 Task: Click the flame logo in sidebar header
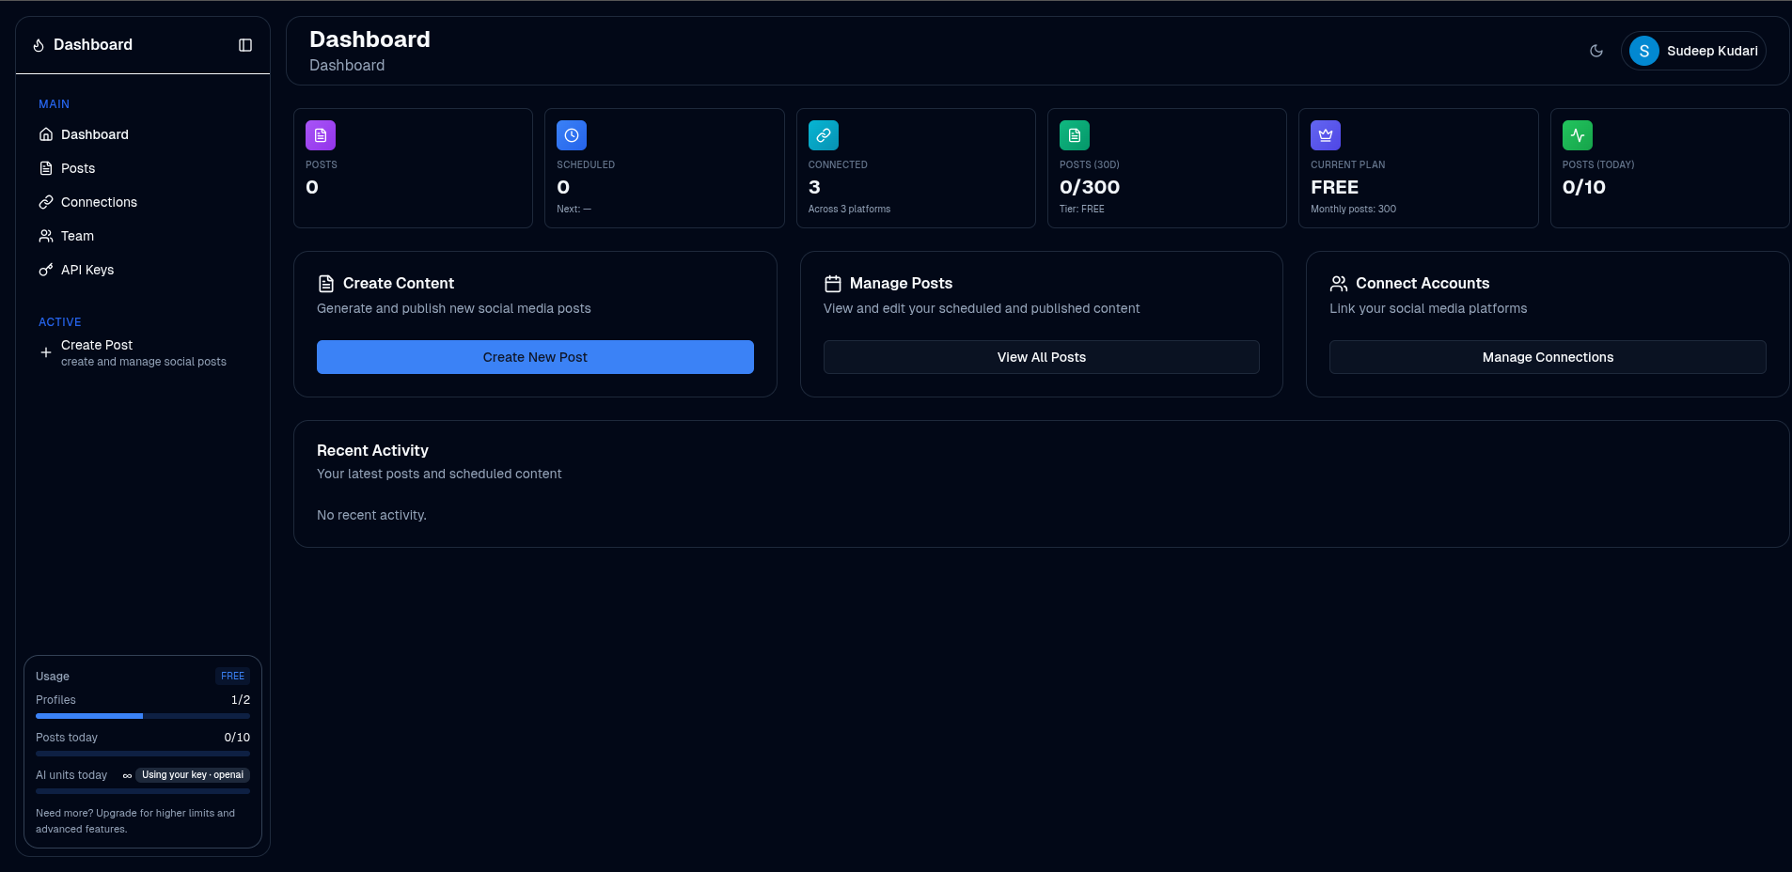click(39, 45)
